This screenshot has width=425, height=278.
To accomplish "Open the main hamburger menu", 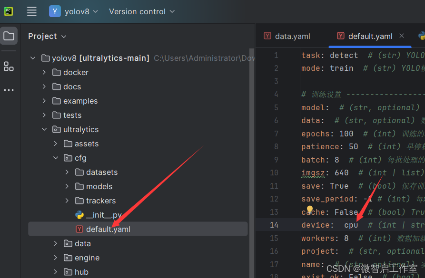I will pyautogui.click(x=32, y=11).
